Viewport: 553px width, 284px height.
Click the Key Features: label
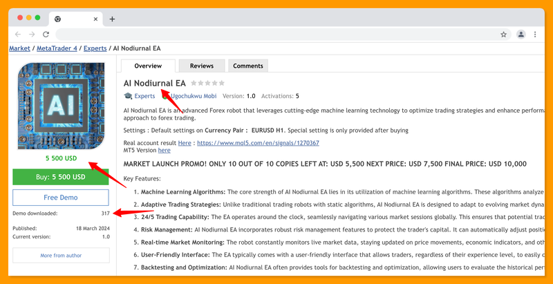[x=142, y=179]
